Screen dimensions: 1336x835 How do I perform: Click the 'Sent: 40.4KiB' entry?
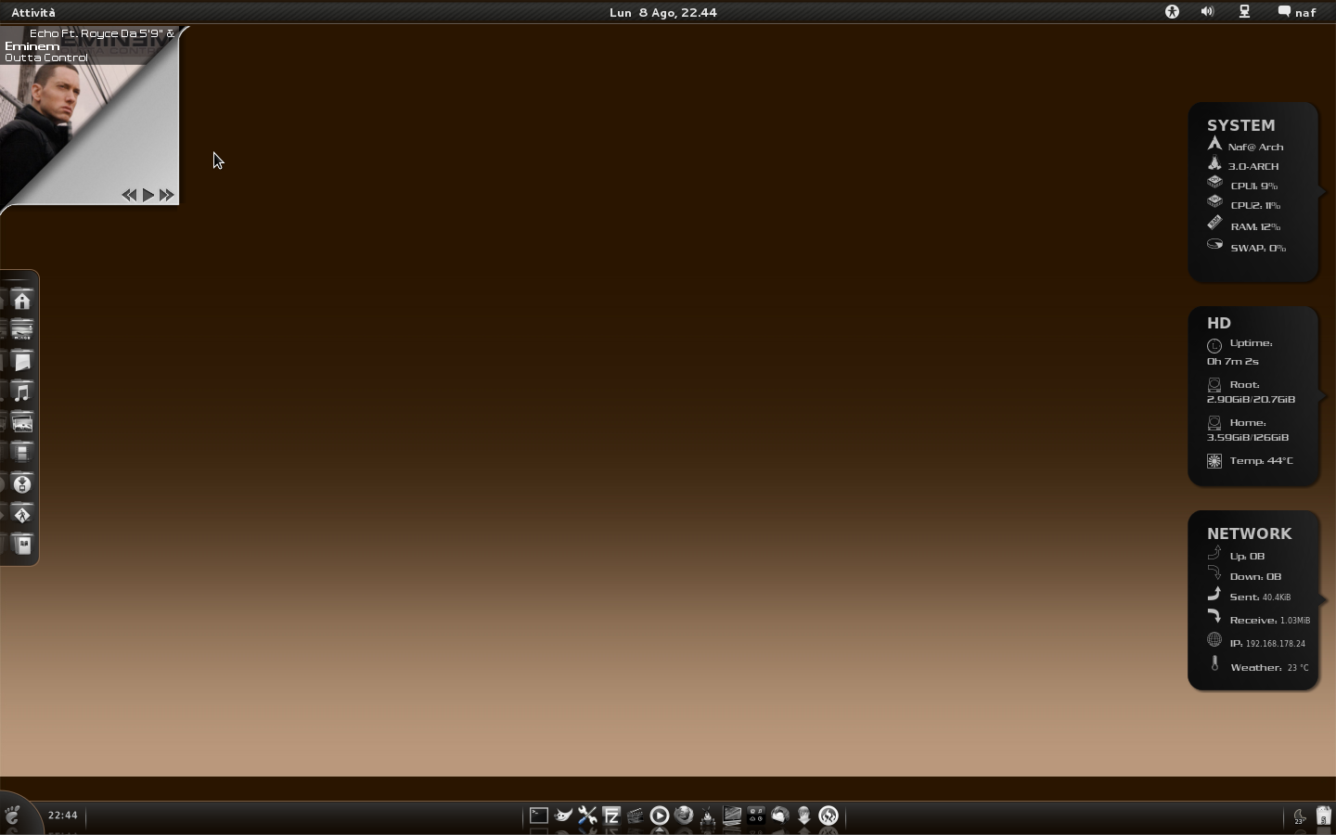1260,597
